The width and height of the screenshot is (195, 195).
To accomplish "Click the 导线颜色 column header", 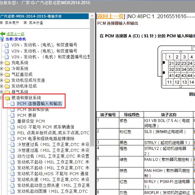I will pos(131,115).
